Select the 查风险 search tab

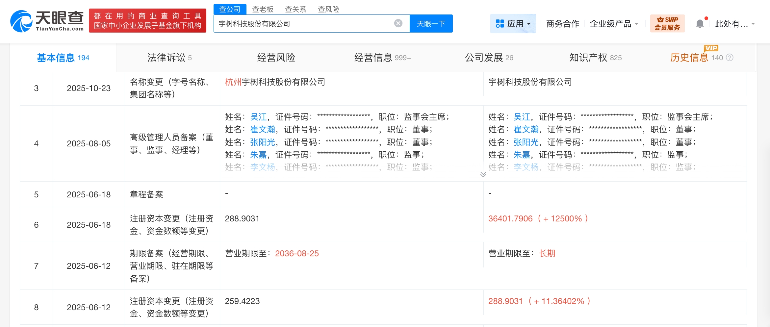point(328,9)
